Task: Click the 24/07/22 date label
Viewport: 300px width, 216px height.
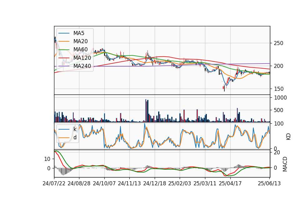Action: pyautogui.click(x=54, y=183)
